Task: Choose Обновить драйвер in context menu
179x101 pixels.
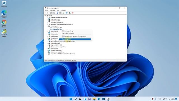Action: (75, 31)
